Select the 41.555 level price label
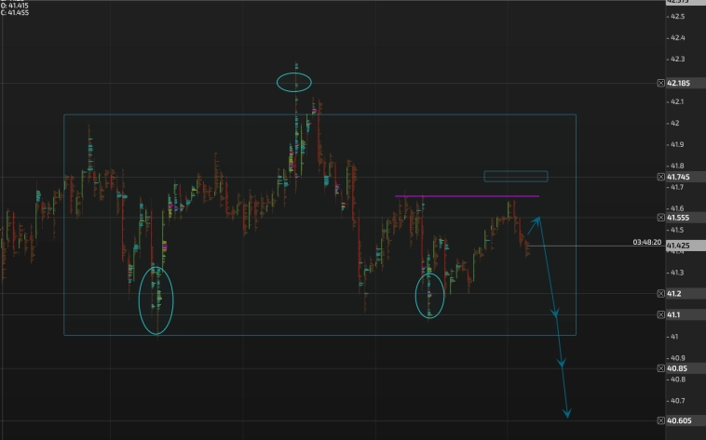The width and height of the screenshot is (706, 440). click(678, 218)
